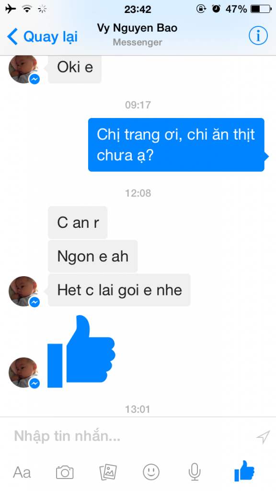Tap the Vy Nguyen Bao contact name

137,28
